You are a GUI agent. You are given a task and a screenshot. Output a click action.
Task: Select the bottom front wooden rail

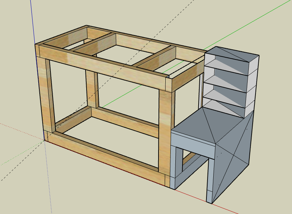(x=106, y=156)
